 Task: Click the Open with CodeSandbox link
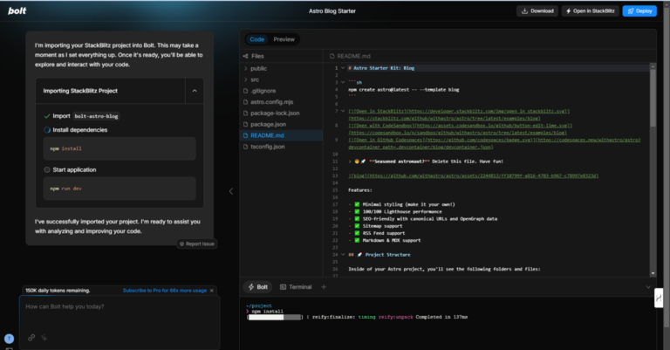461,129
